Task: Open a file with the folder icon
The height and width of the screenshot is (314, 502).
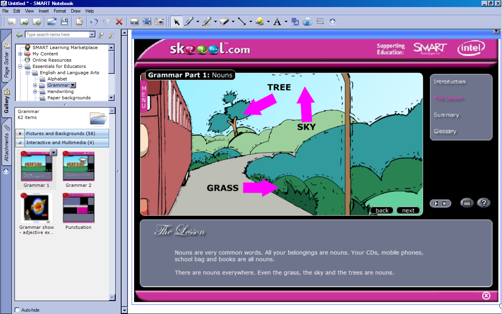Action: click(x=52, y=22)
